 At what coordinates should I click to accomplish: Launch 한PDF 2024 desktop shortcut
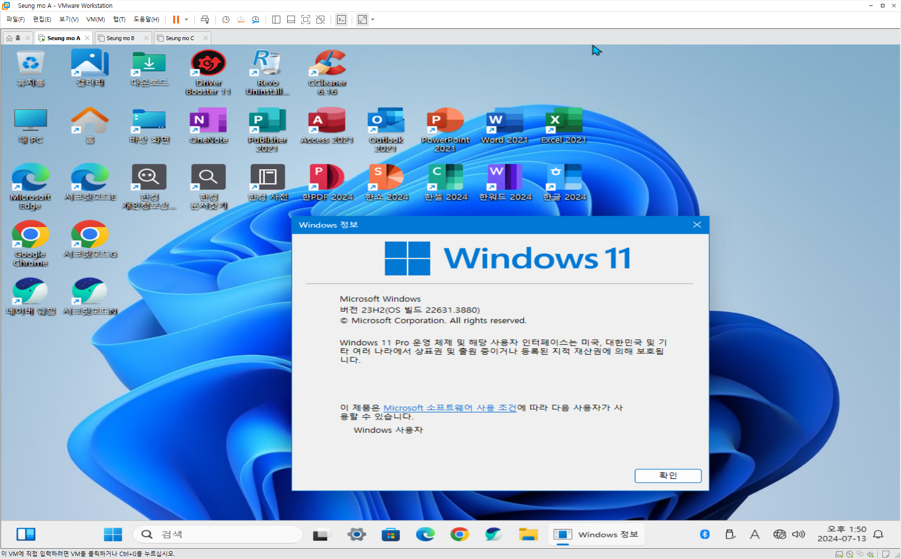coord(327,183)
